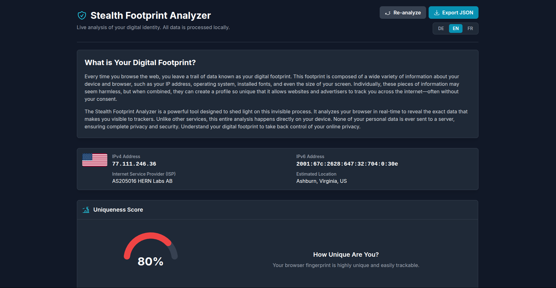
Task: Click the Uniqueness Score chart icon
Action: click(86, 210)
